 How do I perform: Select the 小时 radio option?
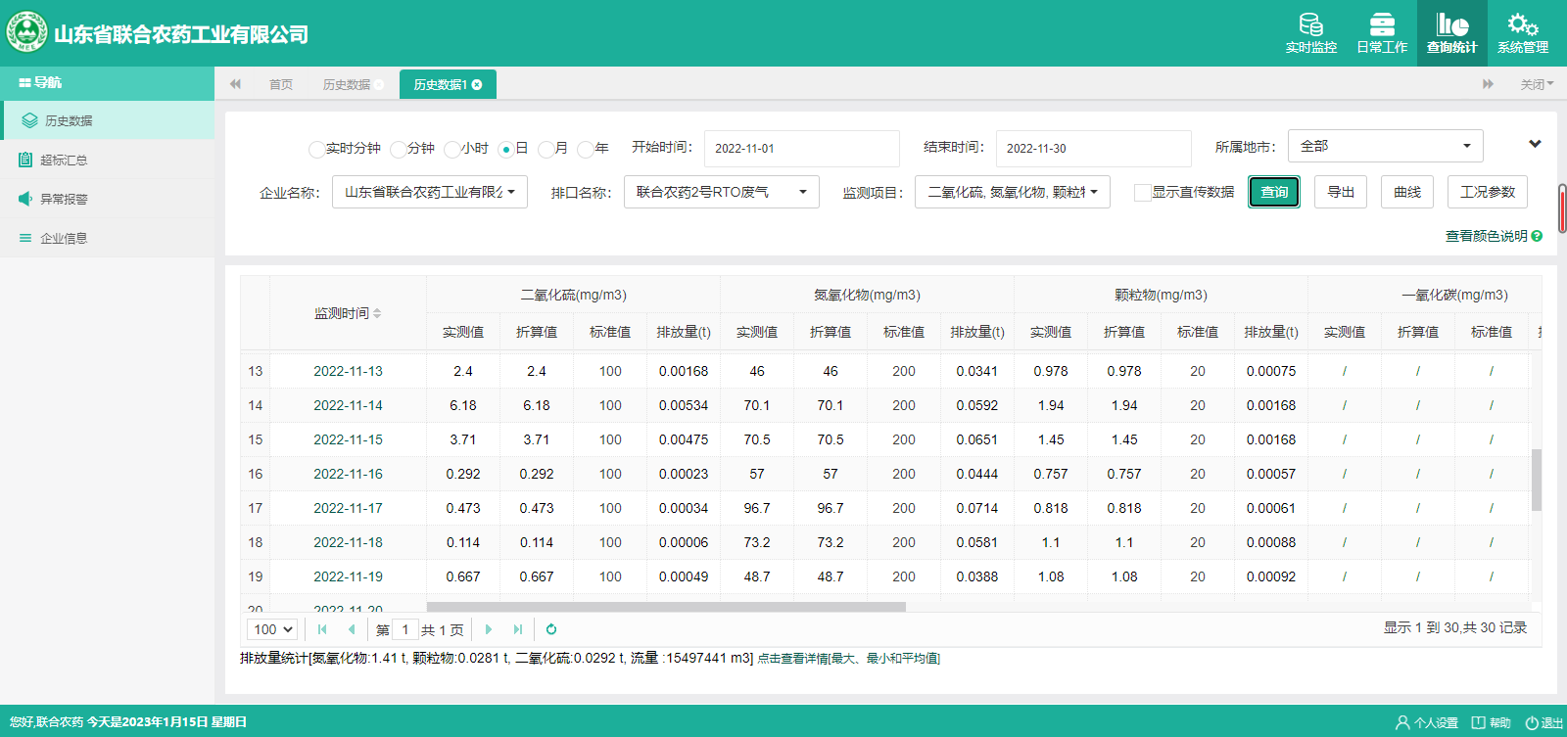[451, 149]
